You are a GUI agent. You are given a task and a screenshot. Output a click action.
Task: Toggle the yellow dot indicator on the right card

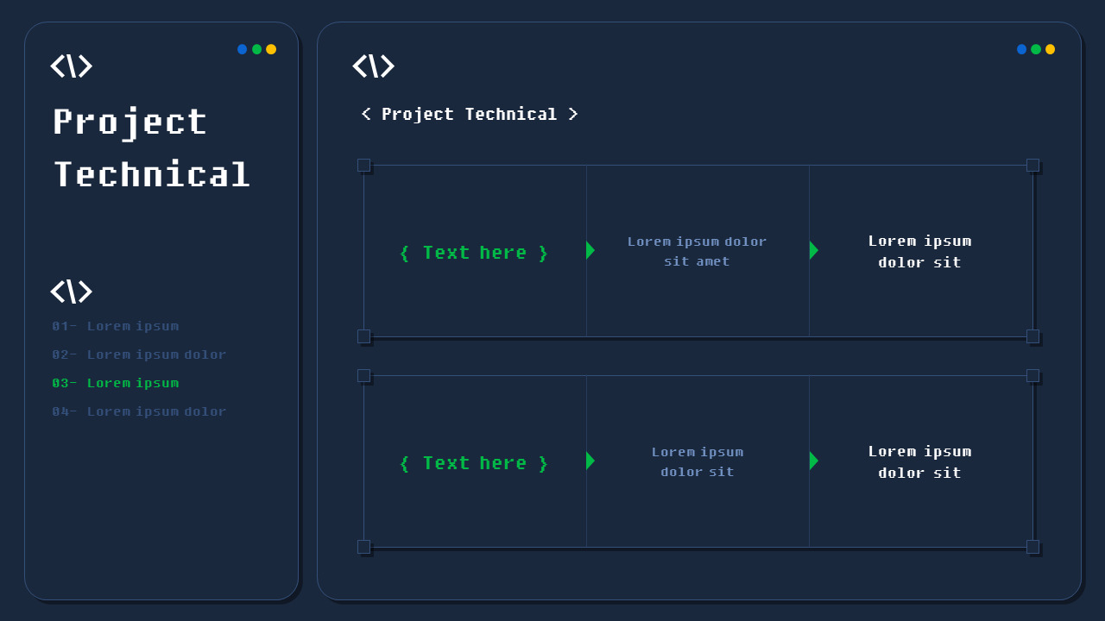[x=1049, y=49]
